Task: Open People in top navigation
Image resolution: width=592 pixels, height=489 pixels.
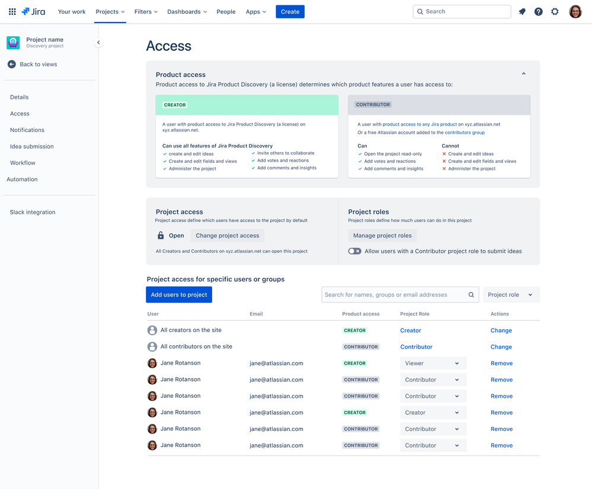Action: (226, 12)
